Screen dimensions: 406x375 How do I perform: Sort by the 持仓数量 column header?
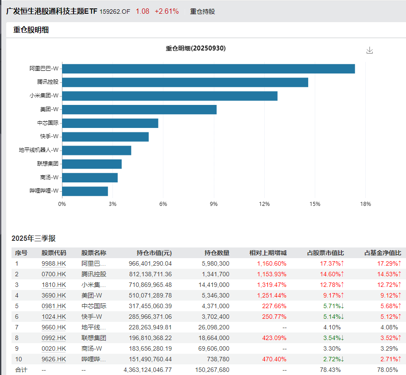[217, 253]
